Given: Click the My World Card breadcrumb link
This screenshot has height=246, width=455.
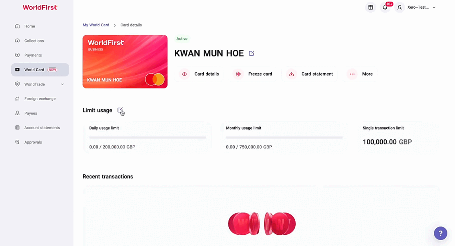Looking at the screenshot, I should pos(96,25).
